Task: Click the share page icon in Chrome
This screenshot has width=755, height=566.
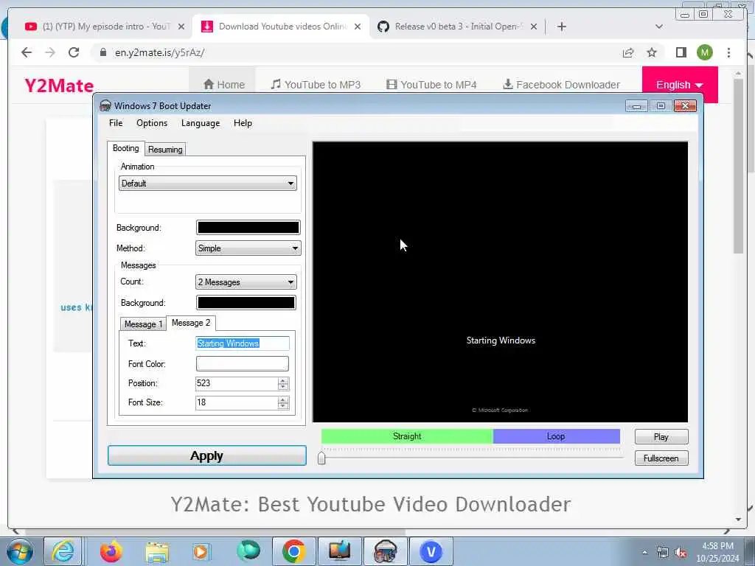Action: pyautogui.click(x=628, y=52)
